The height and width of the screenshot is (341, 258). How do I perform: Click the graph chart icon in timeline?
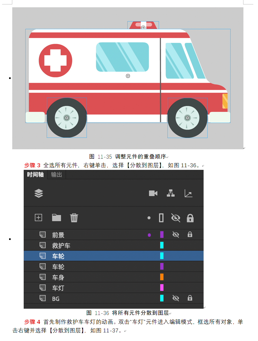[188, 193]
